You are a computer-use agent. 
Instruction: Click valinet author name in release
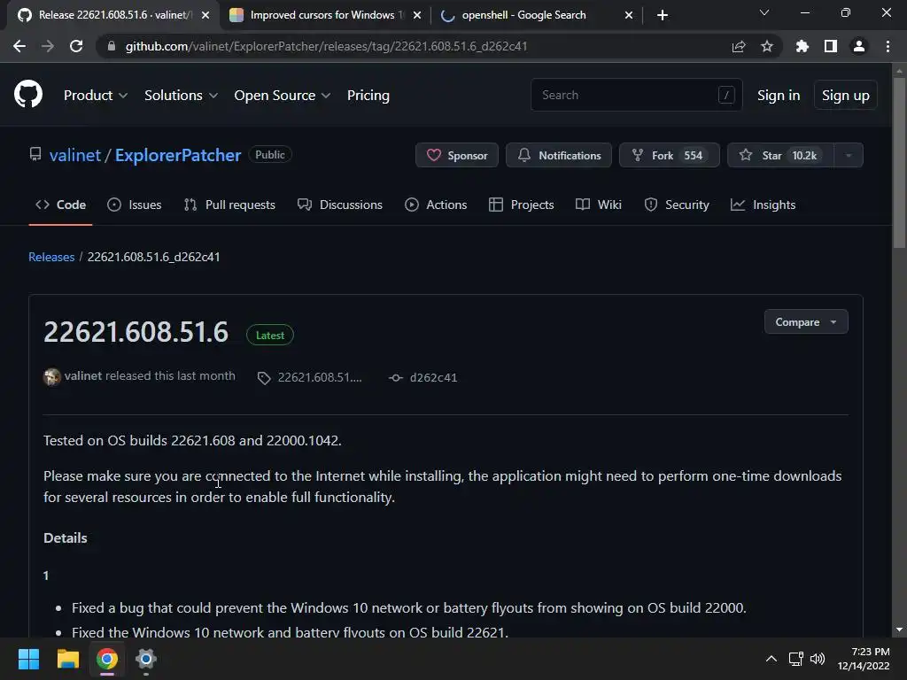[83, 375]
